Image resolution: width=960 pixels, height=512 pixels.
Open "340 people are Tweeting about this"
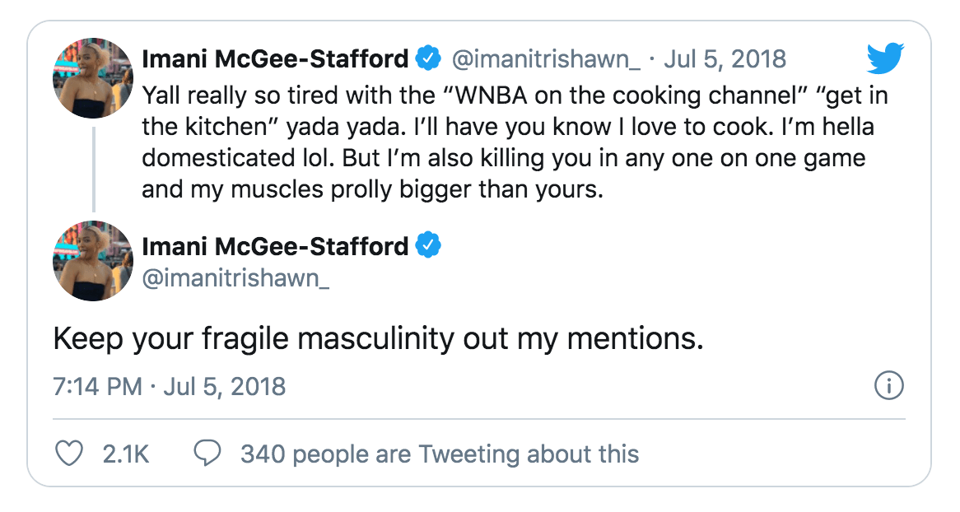439,454
